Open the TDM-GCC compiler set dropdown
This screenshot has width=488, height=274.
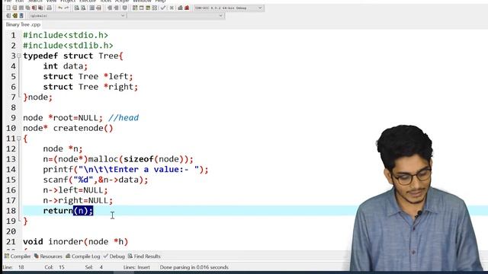coord(228,8)
